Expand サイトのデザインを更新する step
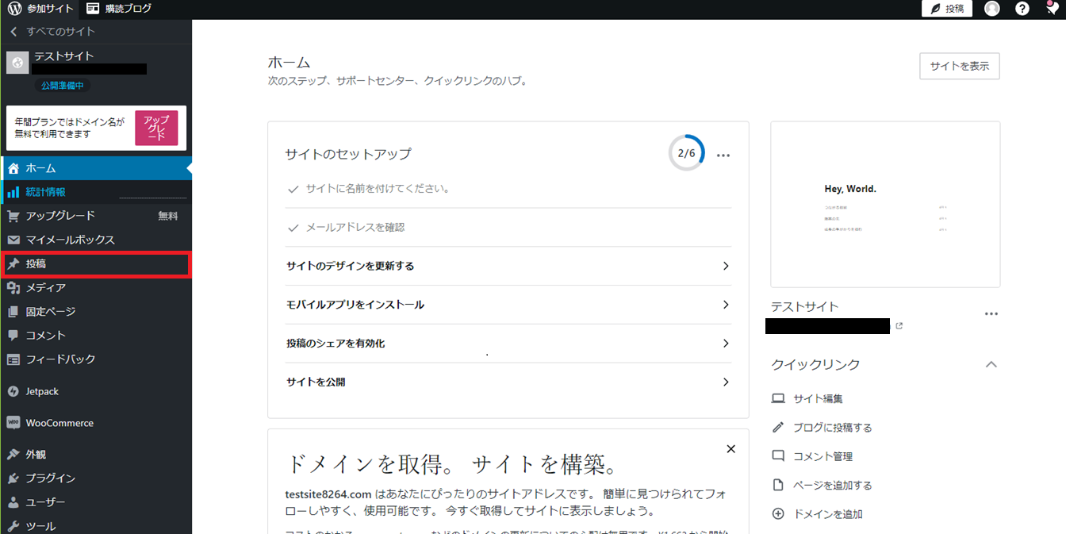The width and height of the screenshot is (1066, 534). click(508, 266)
